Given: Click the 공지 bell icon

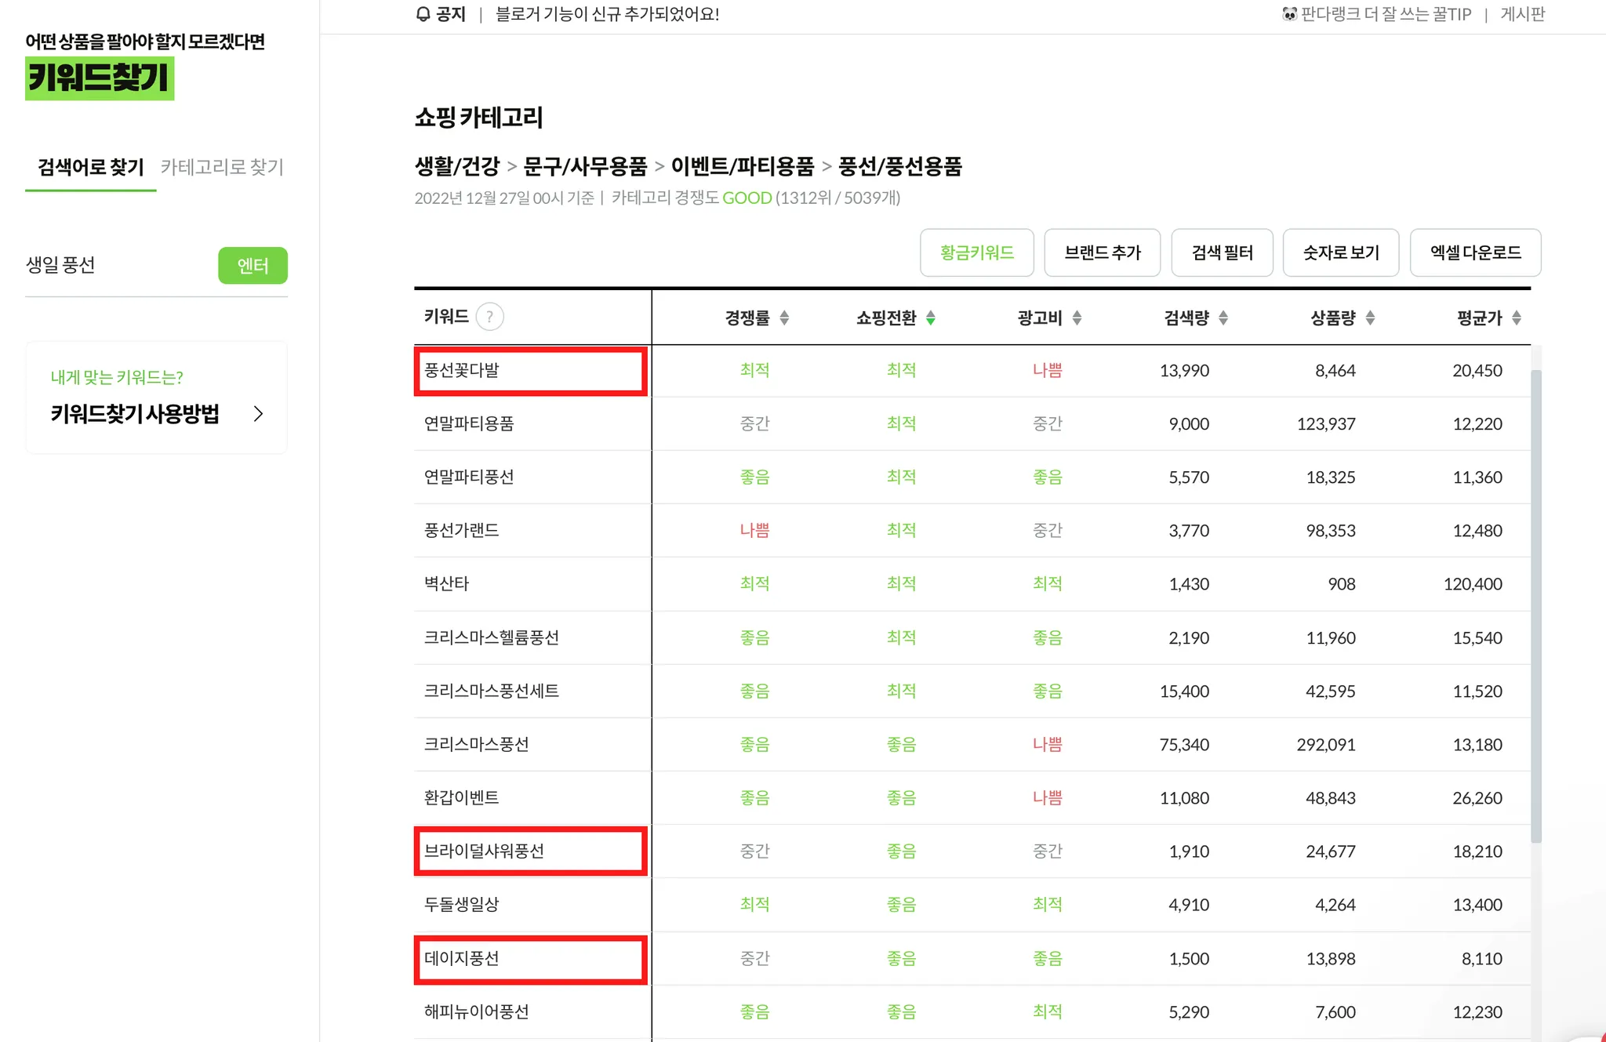Looking at the screenshot, I should click(423, 14).
